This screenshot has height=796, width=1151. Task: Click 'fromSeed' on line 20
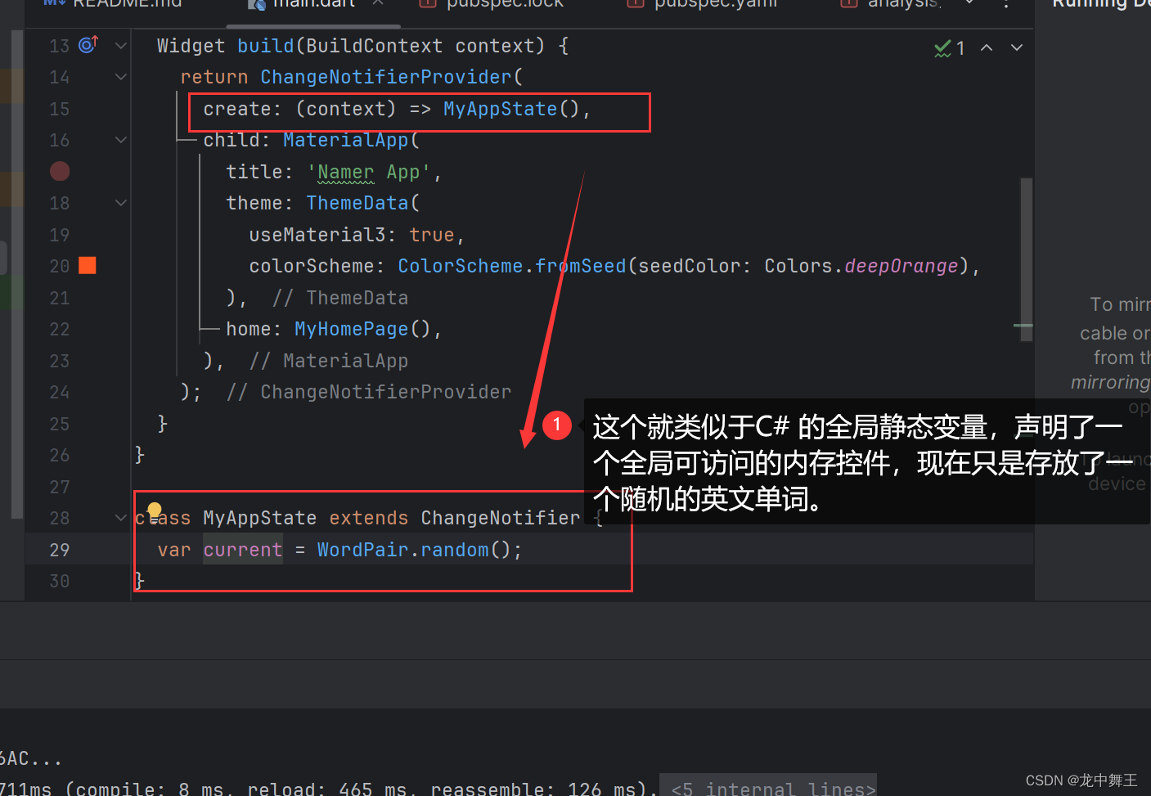(x=580, y=266)
